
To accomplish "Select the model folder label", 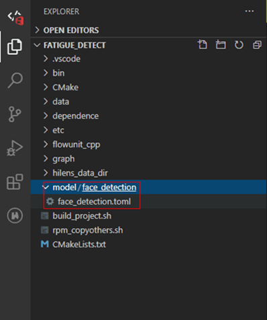I will [x=64, y=187].
